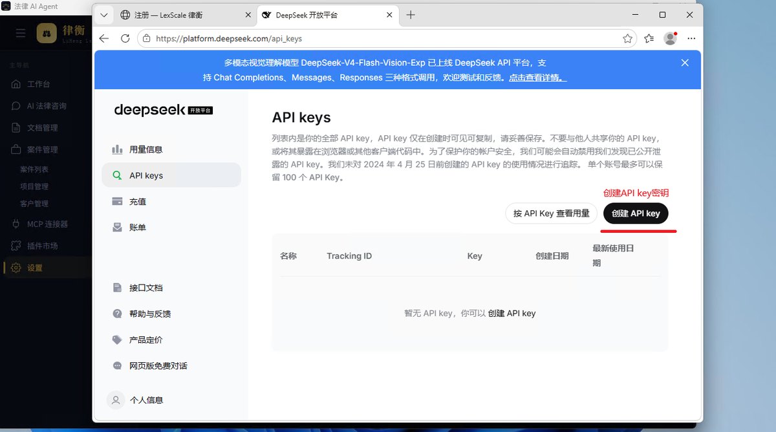This screenshot has height=432, width=776.
Task: Go back with the browser back arrow
Action: pos(103,39)
